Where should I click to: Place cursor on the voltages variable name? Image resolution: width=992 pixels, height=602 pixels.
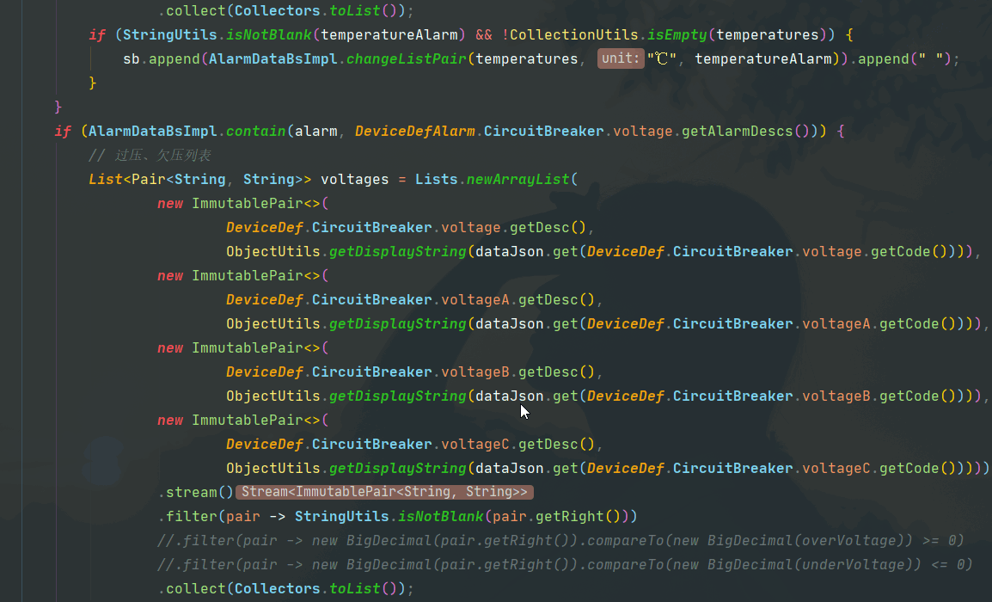tap(355, 179)
